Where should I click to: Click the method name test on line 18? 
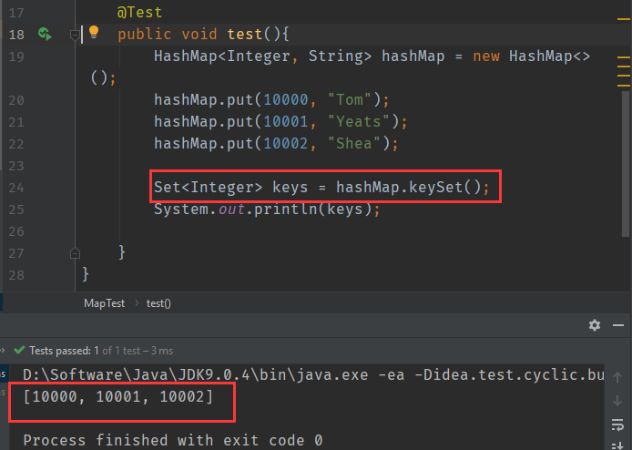pos(245,35)
